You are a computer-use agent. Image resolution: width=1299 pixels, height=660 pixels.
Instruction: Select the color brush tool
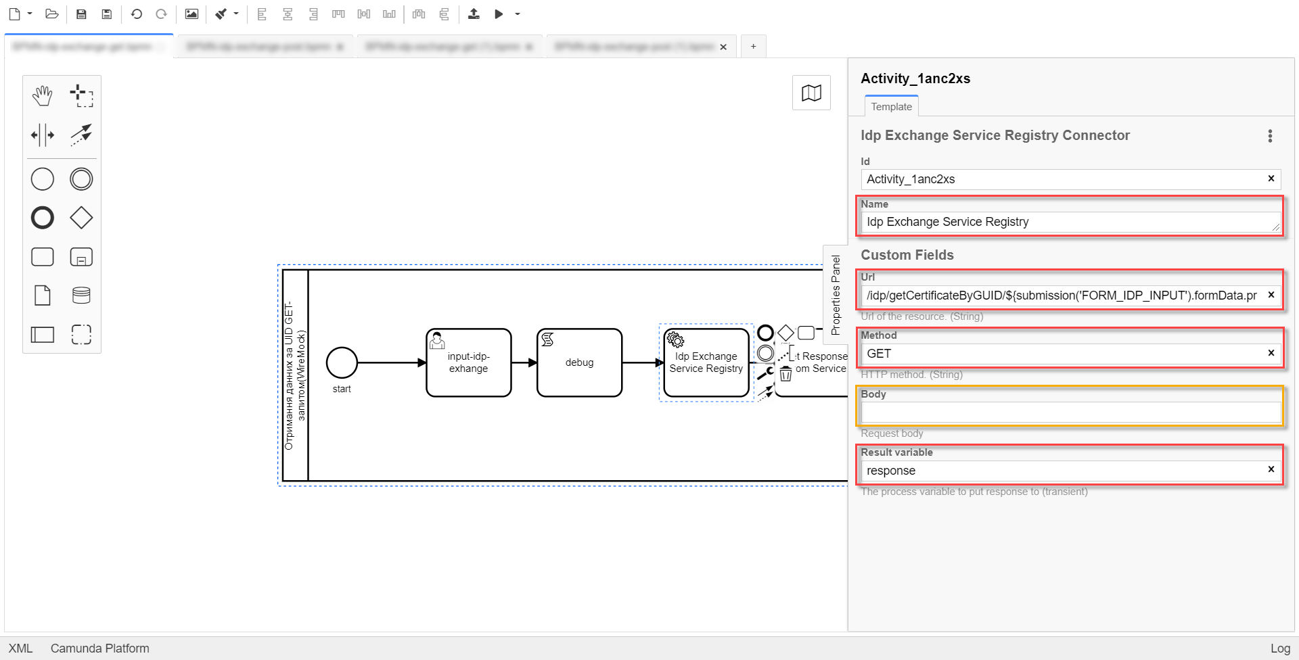point(221,14)
